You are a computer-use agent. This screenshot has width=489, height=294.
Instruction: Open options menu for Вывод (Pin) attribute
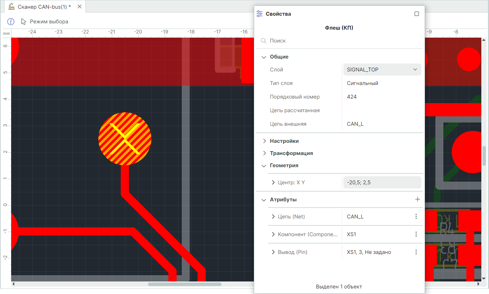(416, 252)
